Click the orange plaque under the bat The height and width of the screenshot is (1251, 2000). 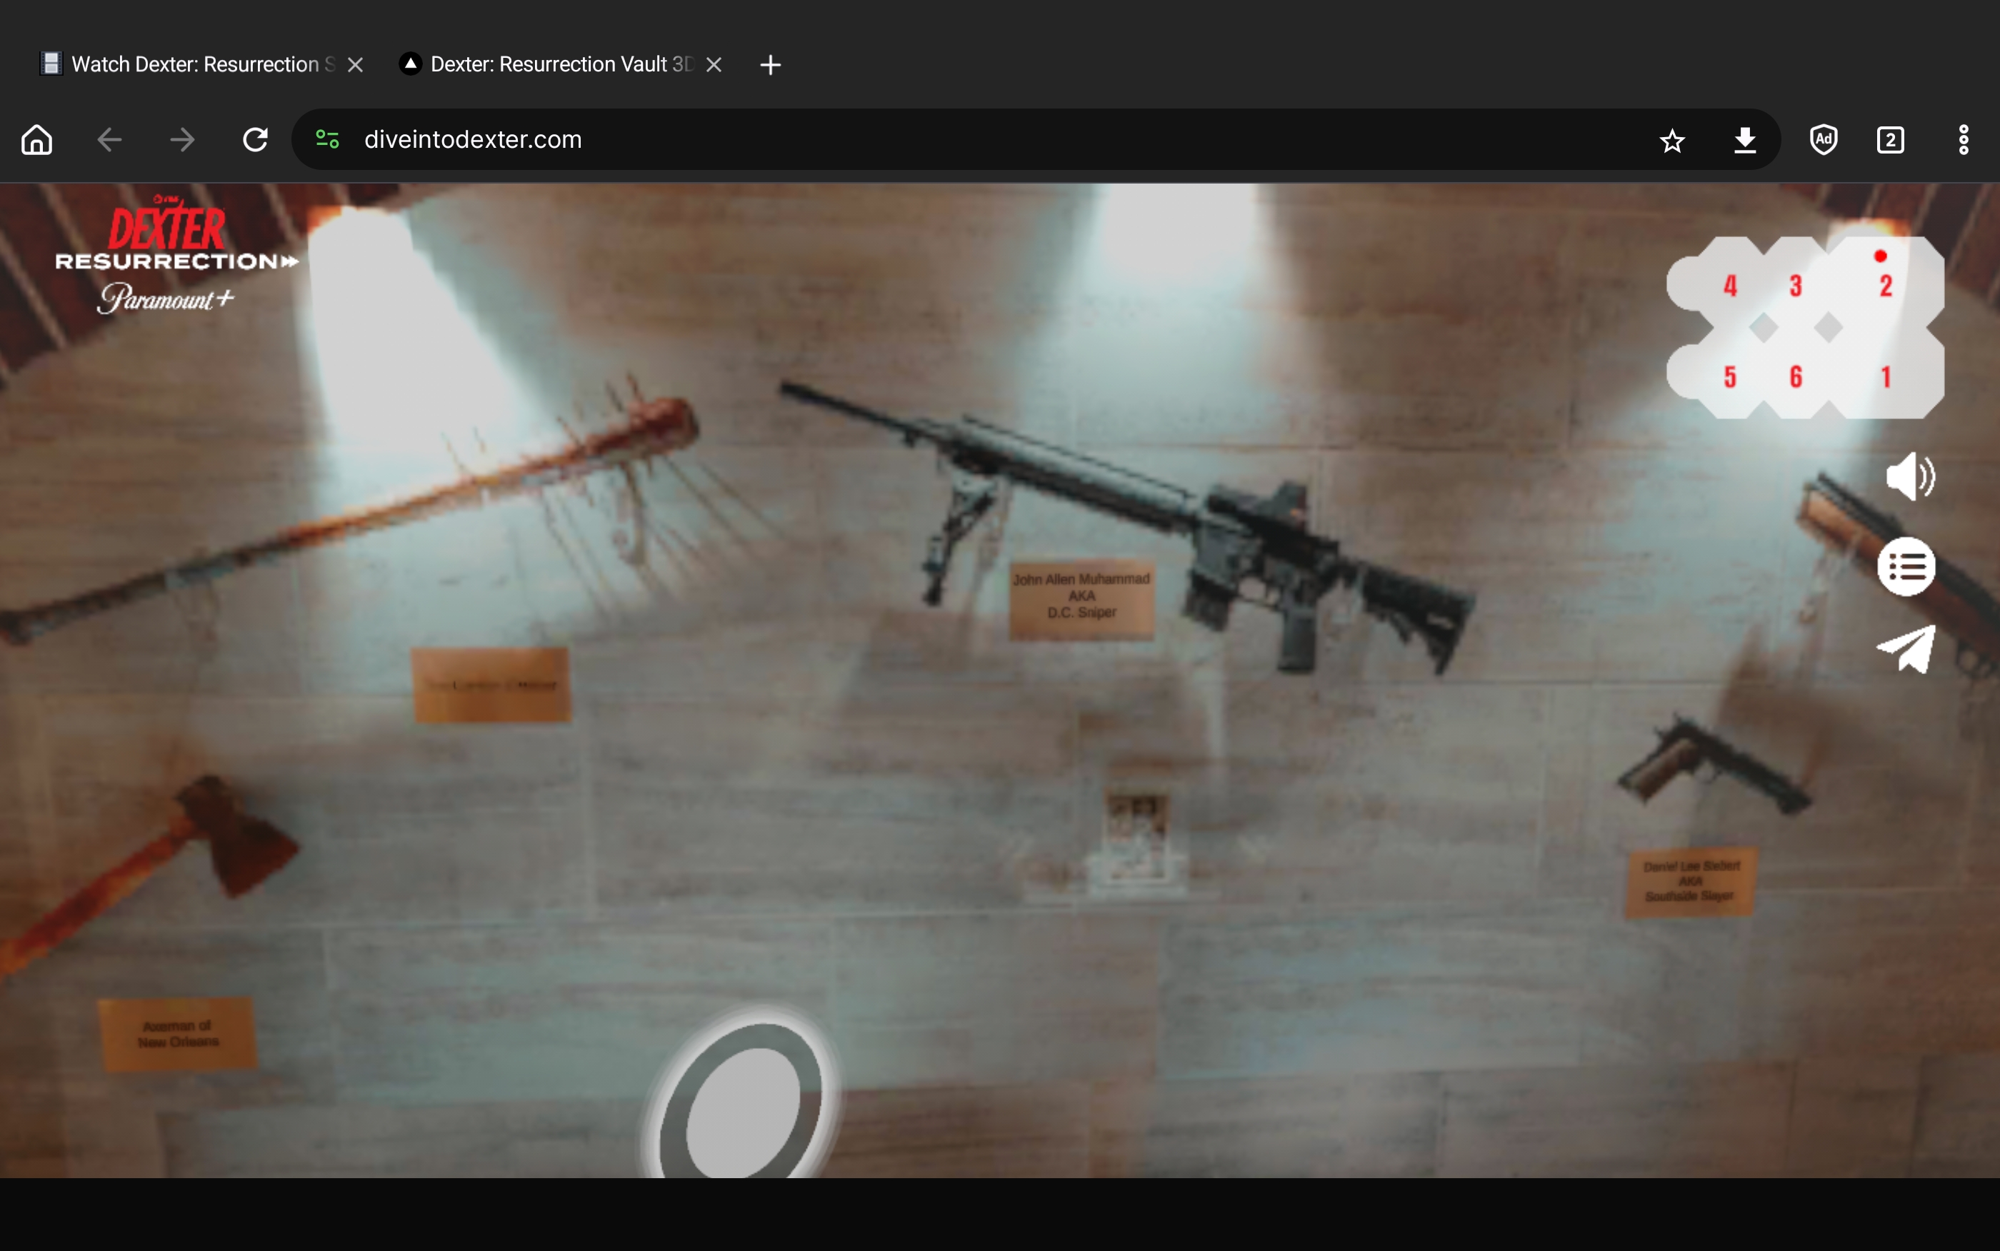point(491,685)
